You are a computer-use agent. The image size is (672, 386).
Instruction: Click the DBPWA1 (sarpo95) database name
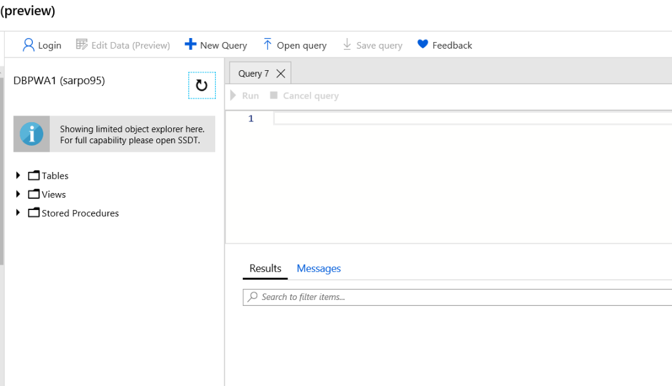click(59, 81)
